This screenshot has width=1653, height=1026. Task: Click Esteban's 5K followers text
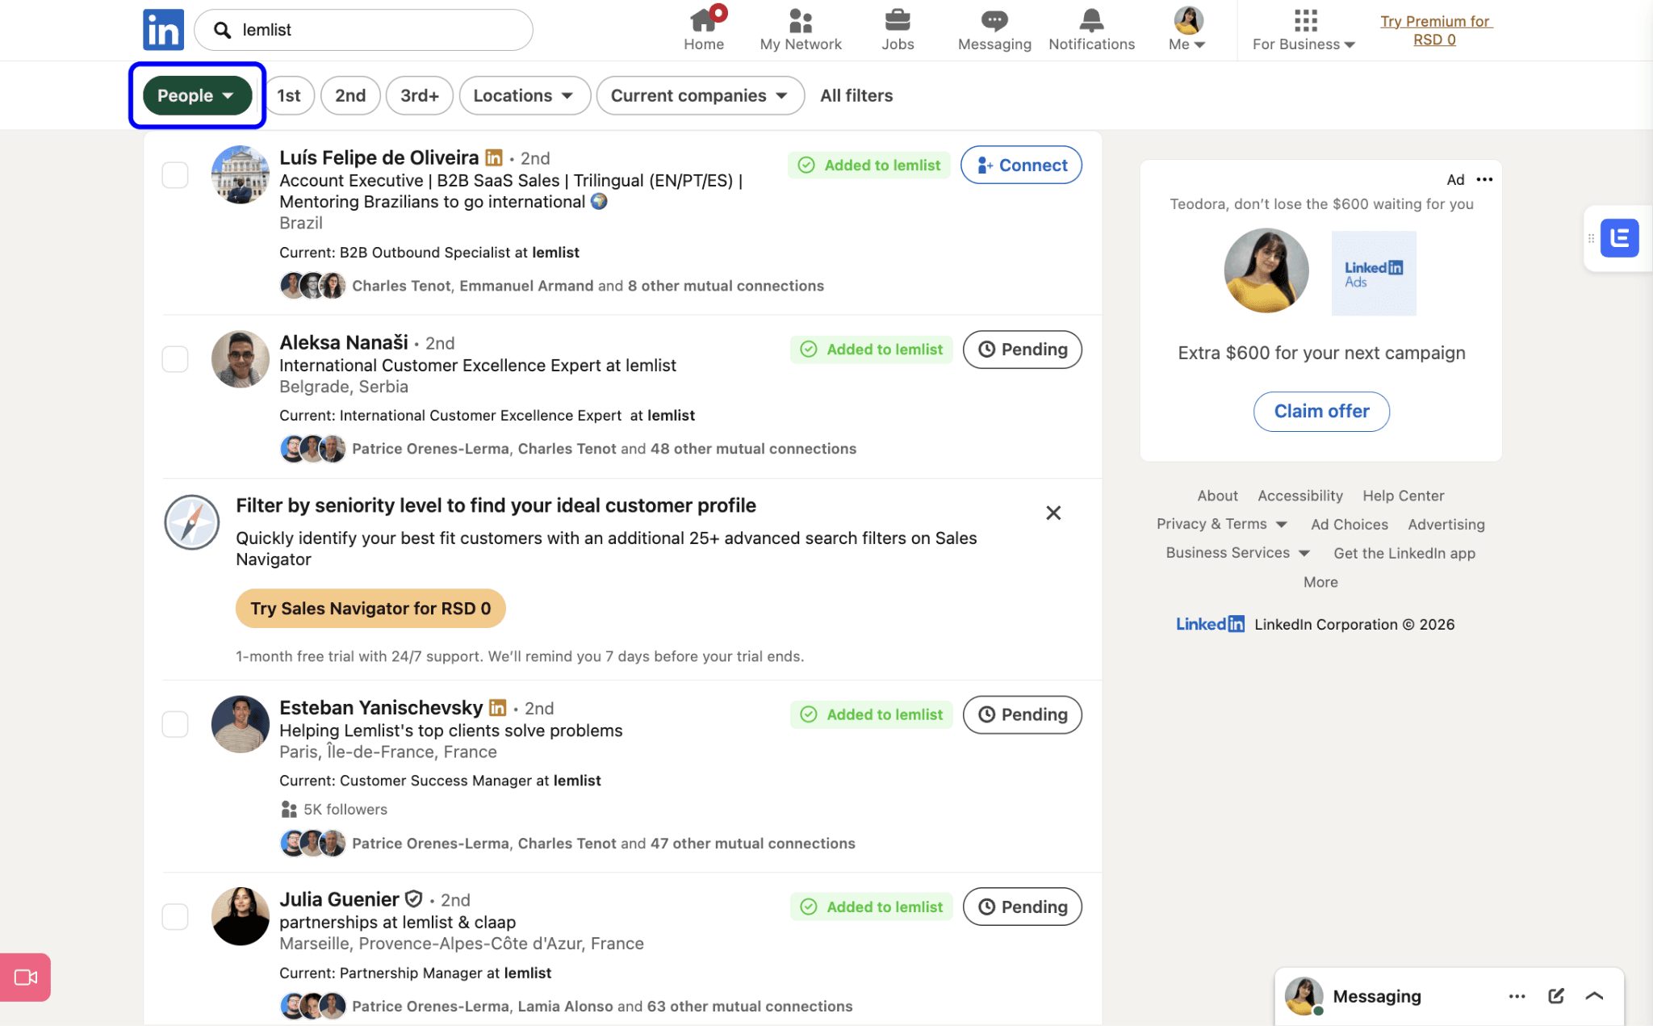(x=345, y=809)
